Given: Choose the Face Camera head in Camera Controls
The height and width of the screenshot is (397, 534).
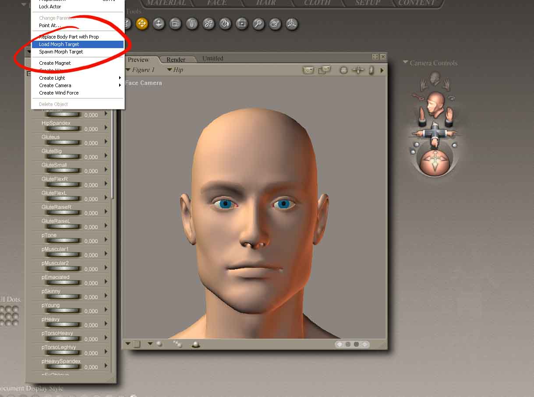Looking at the screenshot, I should (x=435, y=79).
